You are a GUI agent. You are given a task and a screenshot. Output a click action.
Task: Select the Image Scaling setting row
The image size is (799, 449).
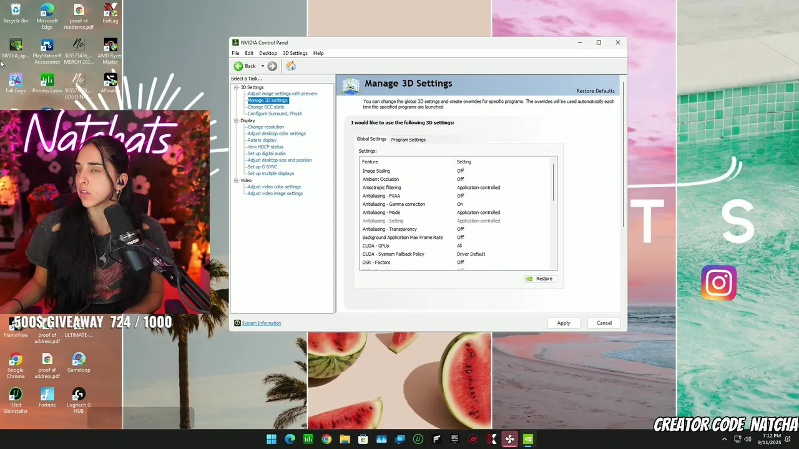point(455,171)
